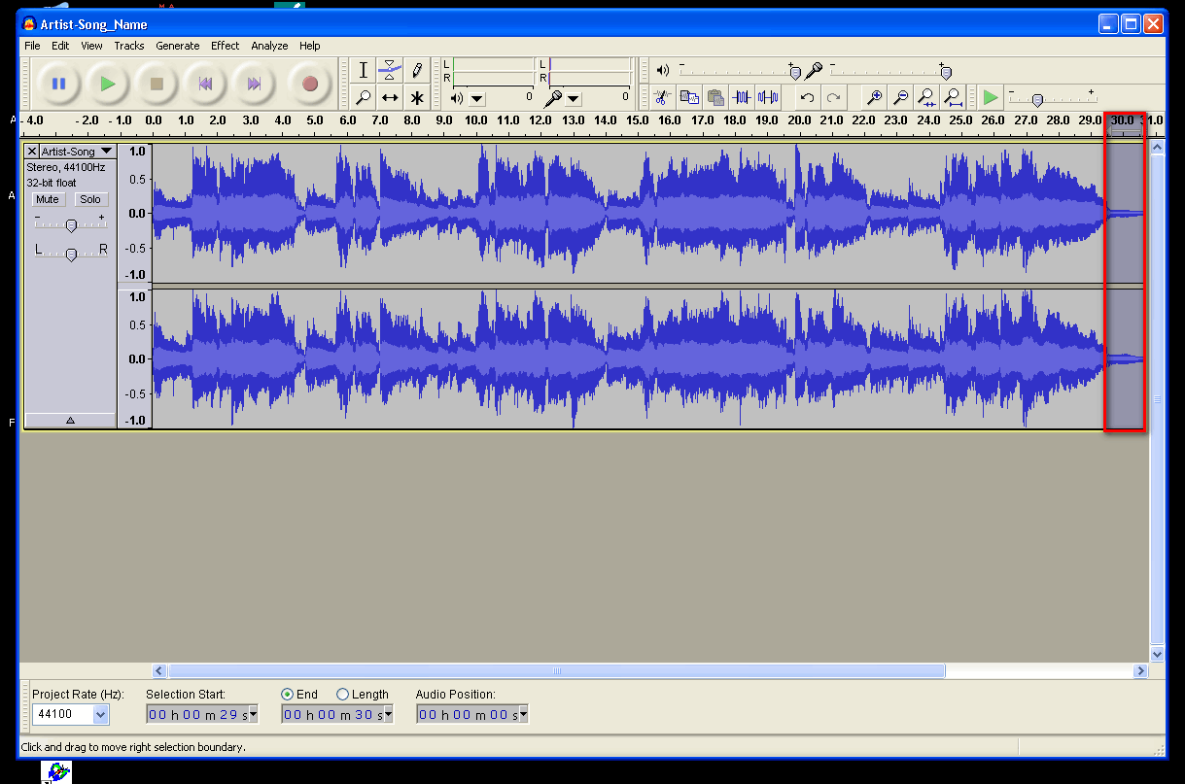Click the Zoom In magnifier button
Screen dimensions: 1185x784
[875, 97]
